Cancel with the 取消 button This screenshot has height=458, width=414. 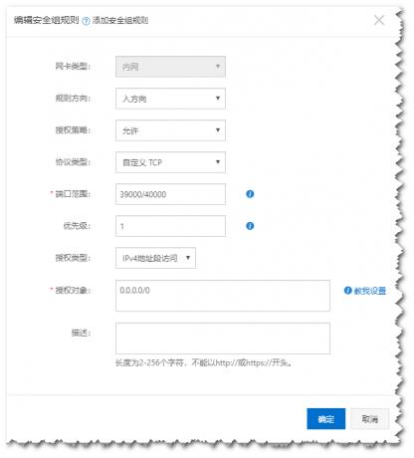point(369,419)
